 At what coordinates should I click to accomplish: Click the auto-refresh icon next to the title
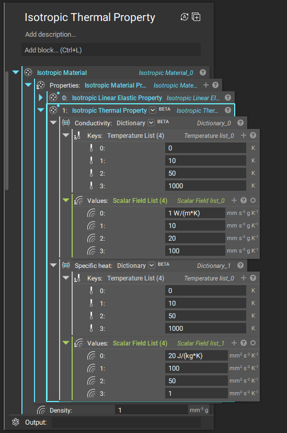pyautogui.click(x=184, y=17)
